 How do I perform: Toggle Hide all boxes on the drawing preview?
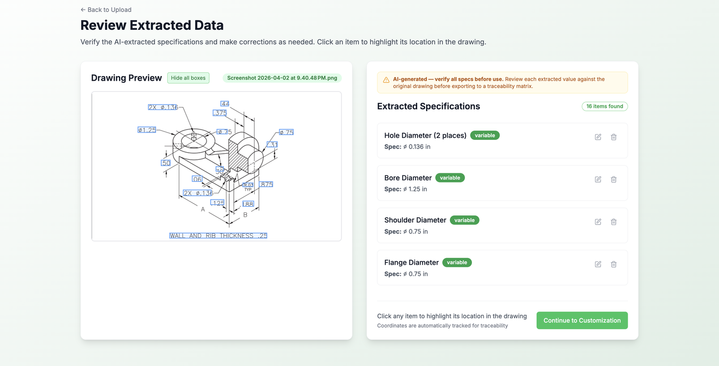[188, 78]
